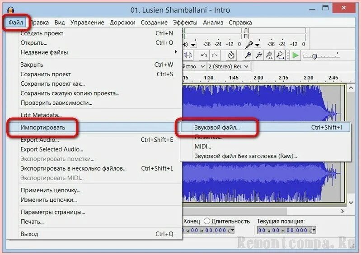
Task: Open the recording meter dropdown arrow by the microphone
Action: (258, 45)
